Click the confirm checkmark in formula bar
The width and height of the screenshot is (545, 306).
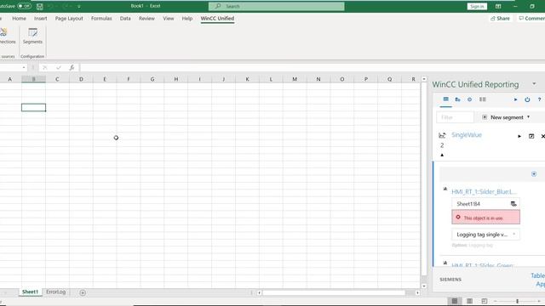(59, 68)
